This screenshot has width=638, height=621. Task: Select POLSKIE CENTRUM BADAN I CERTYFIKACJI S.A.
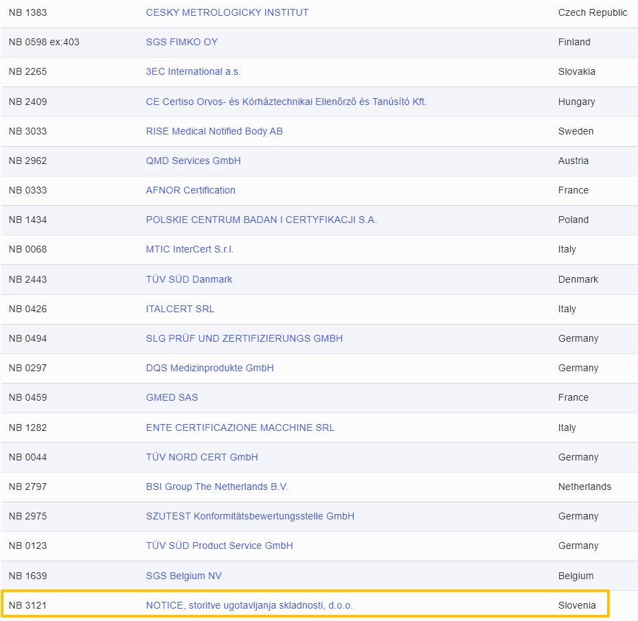(x=261, y=220)
